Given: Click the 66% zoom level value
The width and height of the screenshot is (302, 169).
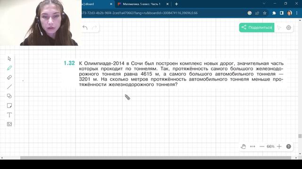Looking at the screenshot, I should 270,146.
